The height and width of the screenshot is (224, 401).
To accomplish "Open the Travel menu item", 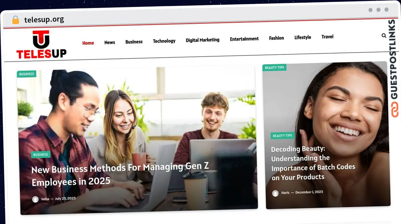I will click(x=327, y=37).
